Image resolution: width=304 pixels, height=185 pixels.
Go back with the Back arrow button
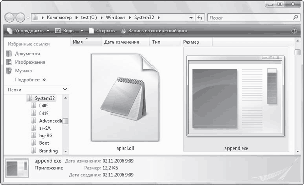tap(9, 18)
